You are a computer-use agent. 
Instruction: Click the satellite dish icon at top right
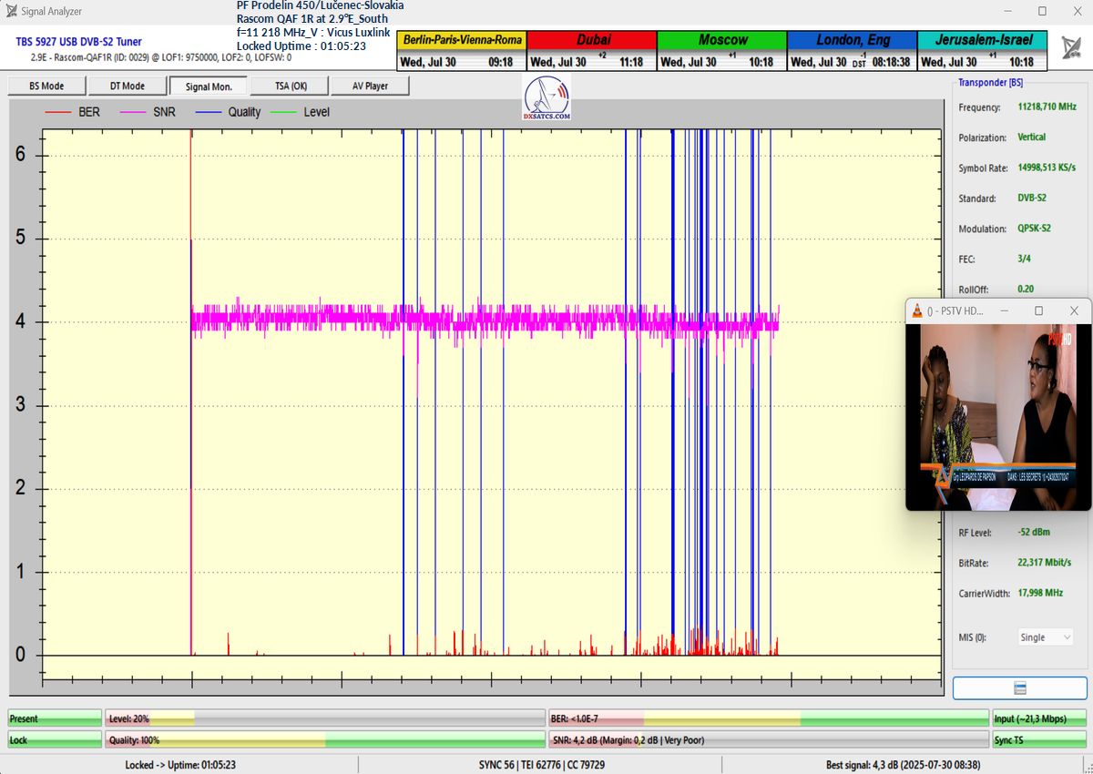click(x=1073, y=46)
